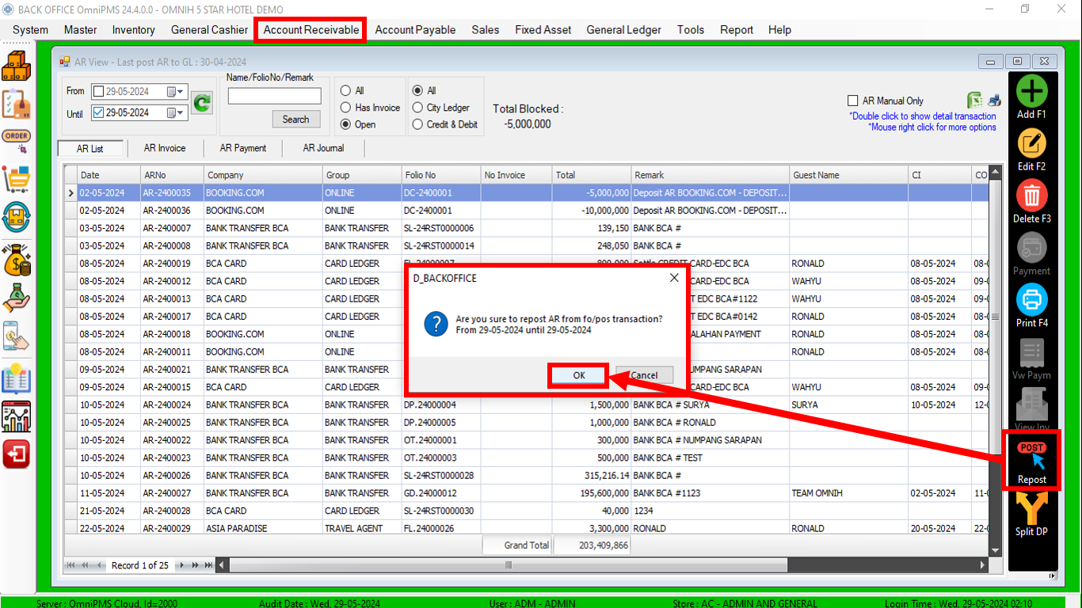
Task: Click the shopping cart icon in left sidebar
Action: tap(17, 179)
